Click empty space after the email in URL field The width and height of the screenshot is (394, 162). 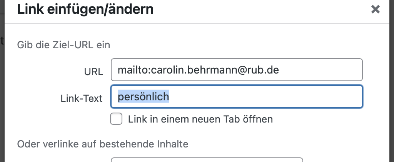(x=319, y=70)
